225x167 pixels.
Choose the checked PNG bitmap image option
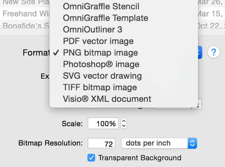coord(100,53)
